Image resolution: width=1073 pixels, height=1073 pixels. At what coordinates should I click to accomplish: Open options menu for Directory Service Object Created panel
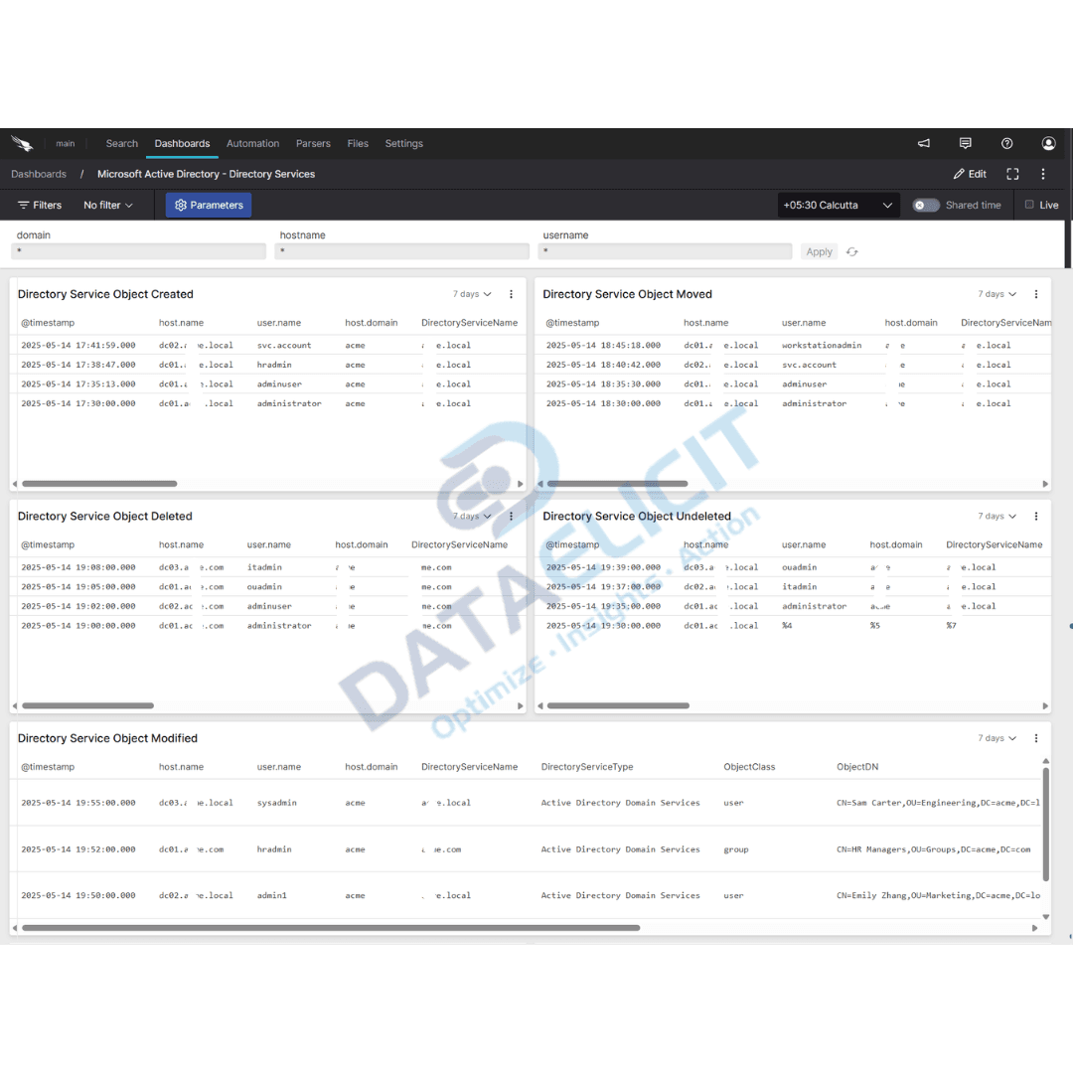(x=510, y=294)
